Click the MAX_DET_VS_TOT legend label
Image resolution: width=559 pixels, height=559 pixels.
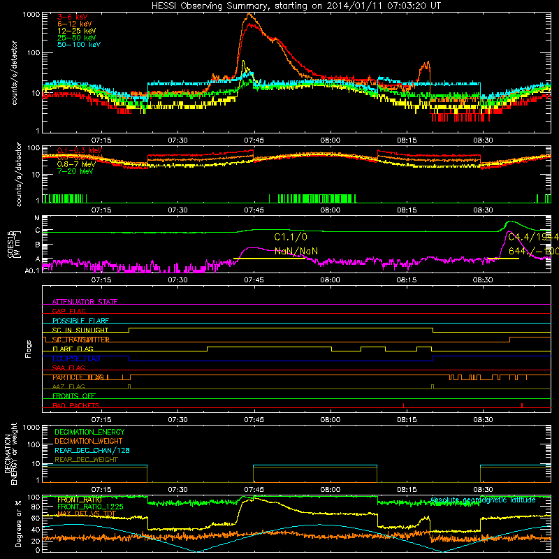click(x=87, y=514)
